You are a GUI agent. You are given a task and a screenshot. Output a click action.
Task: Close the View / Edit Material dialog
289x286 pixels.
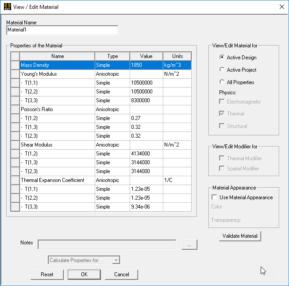pos(281,7)
